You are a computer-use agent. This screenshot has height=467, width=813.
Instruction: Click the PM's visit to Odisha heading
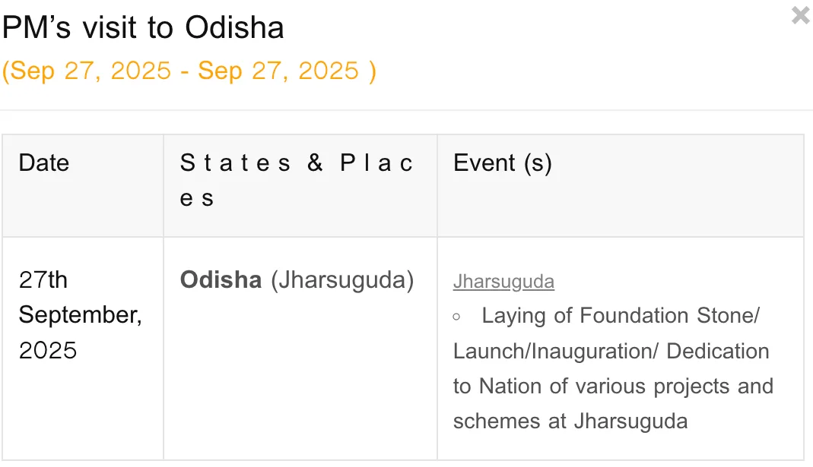[x=143, y=27]
